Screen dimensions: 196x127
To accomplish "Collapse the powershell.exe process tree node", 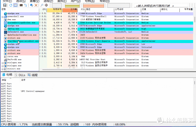I will pyautogui.click(x=2, y=17).
